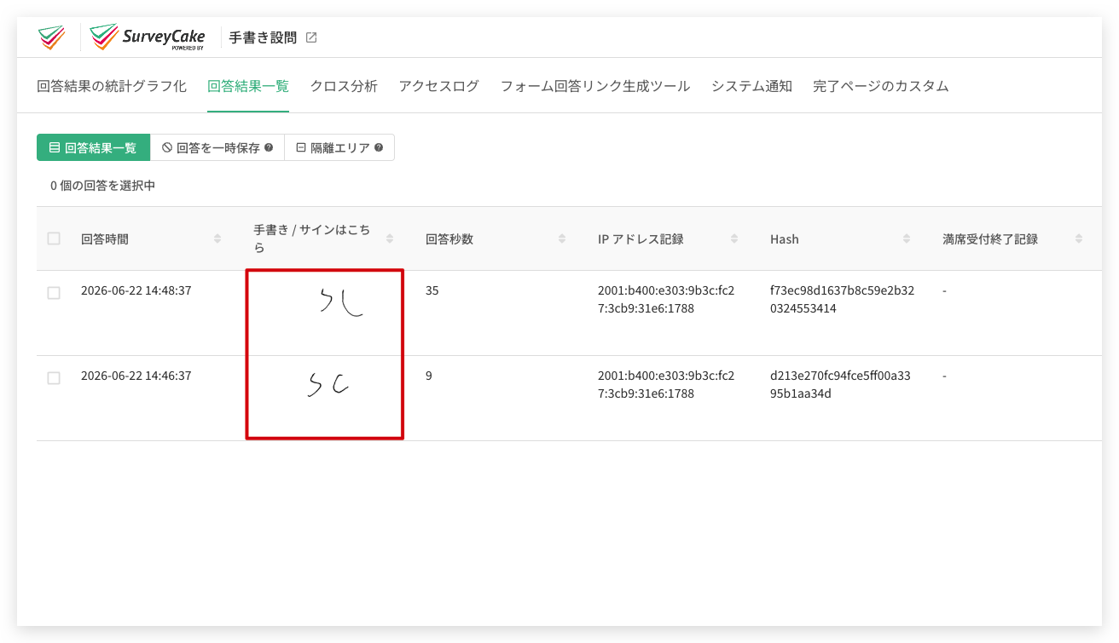
Task: Click the small SurveyCake checkmark logo
Action: click(51, 37)
